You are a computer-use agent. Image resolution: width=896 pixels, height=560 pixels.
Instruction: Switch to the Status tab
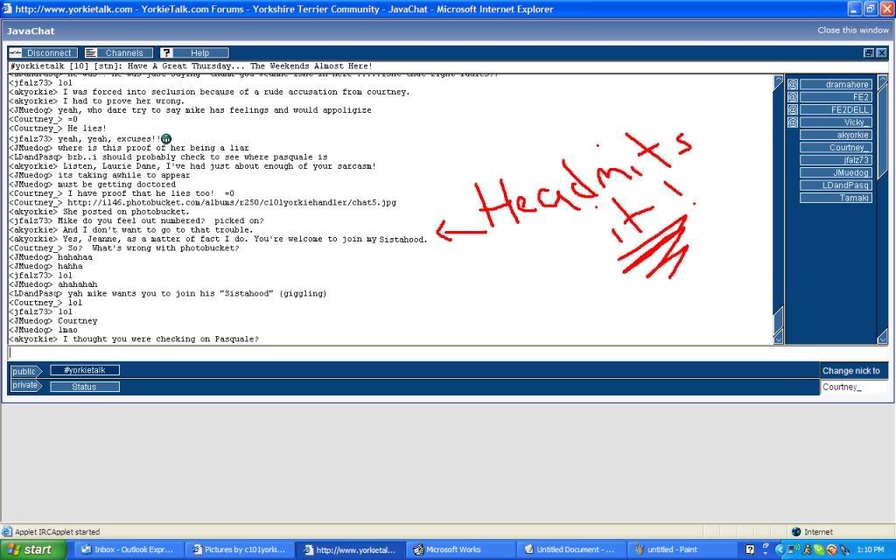pyautogui.click(x=84, y=386)
